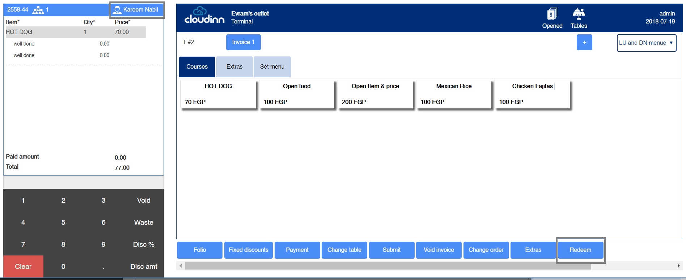This screenshot has width=686, height=280.
Task: Click the Payment button
Action: pyautogui.click(x=297, y=250)
